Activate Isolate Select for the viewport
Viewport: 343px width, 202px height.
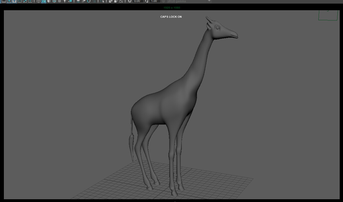click(102, 1)
